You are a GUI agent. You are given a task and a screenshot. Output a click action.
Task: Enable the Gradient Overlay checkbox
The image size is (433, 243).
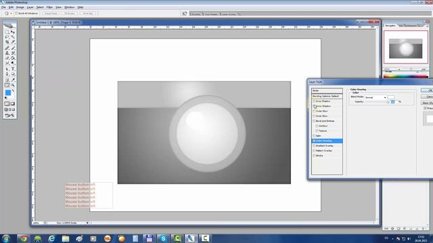point(314,146)
